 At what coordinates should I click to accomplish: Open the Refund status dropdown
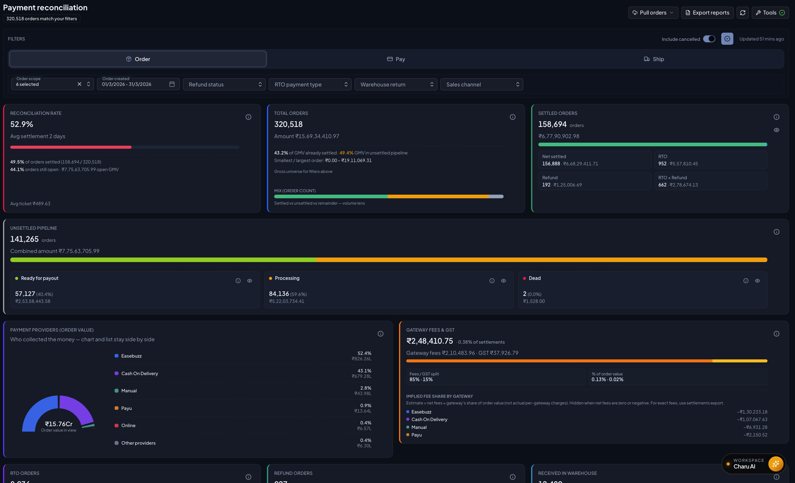(224, 85)
